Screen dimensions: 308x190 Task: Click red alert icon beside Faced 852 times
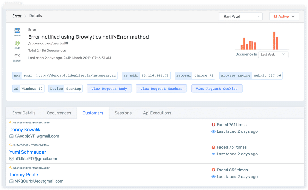[x=213, y=170]
